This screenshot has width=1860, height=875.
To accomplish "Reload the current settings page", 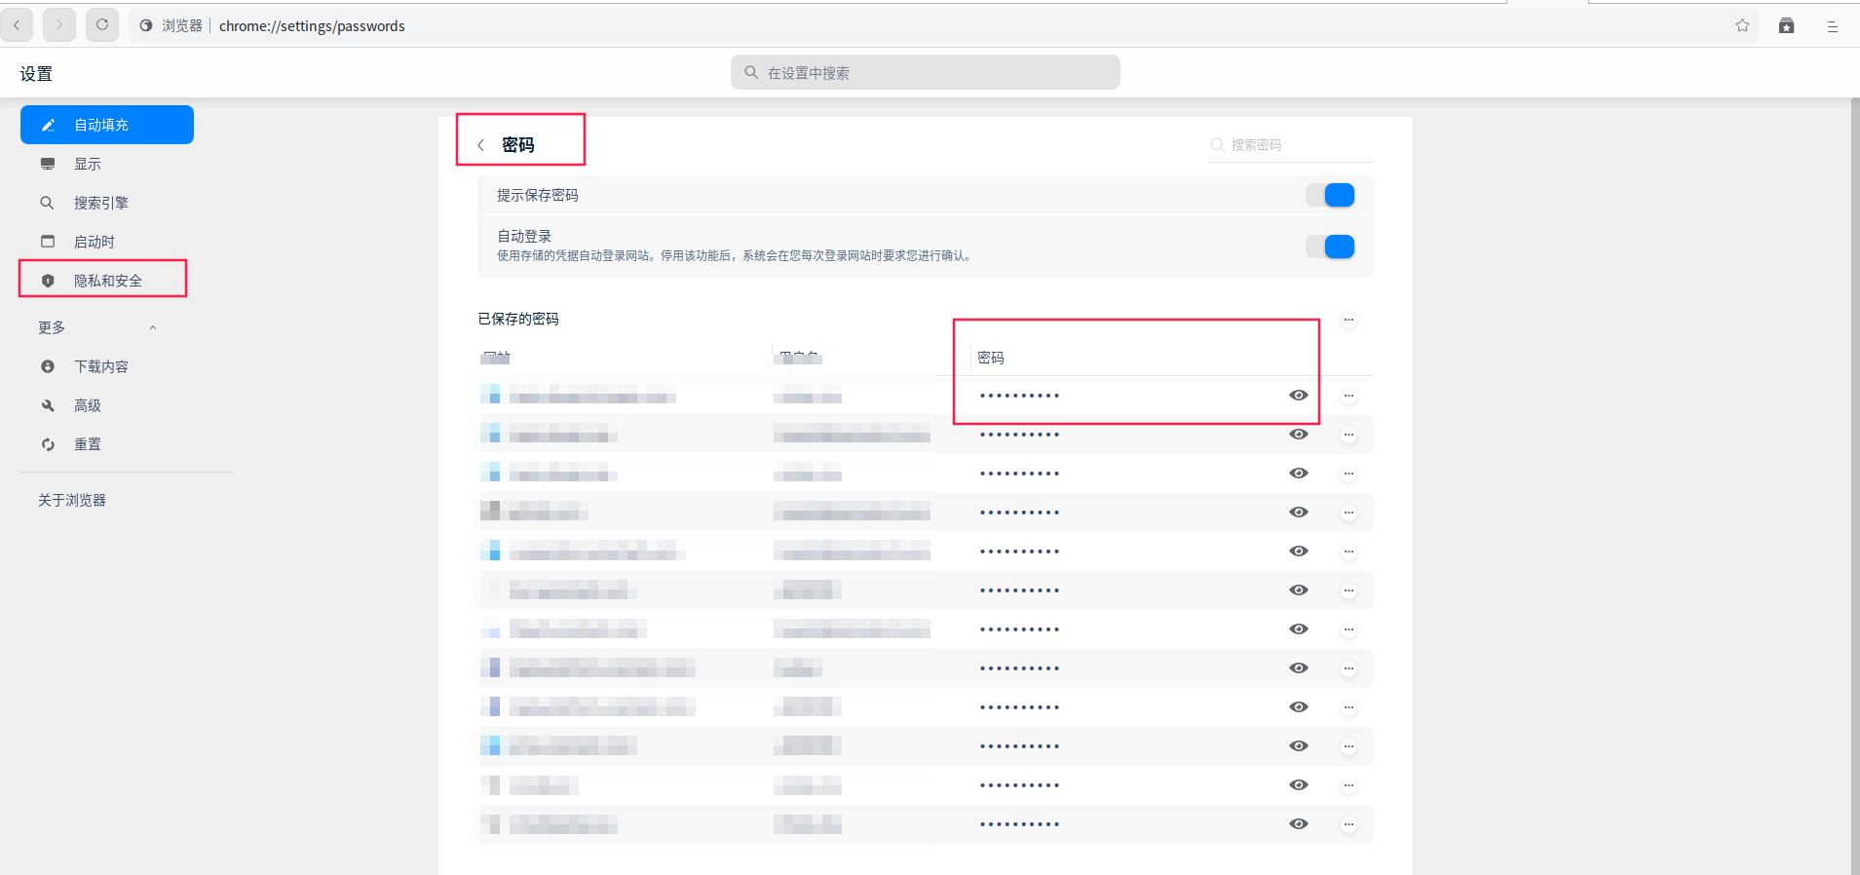I will 102,25.
